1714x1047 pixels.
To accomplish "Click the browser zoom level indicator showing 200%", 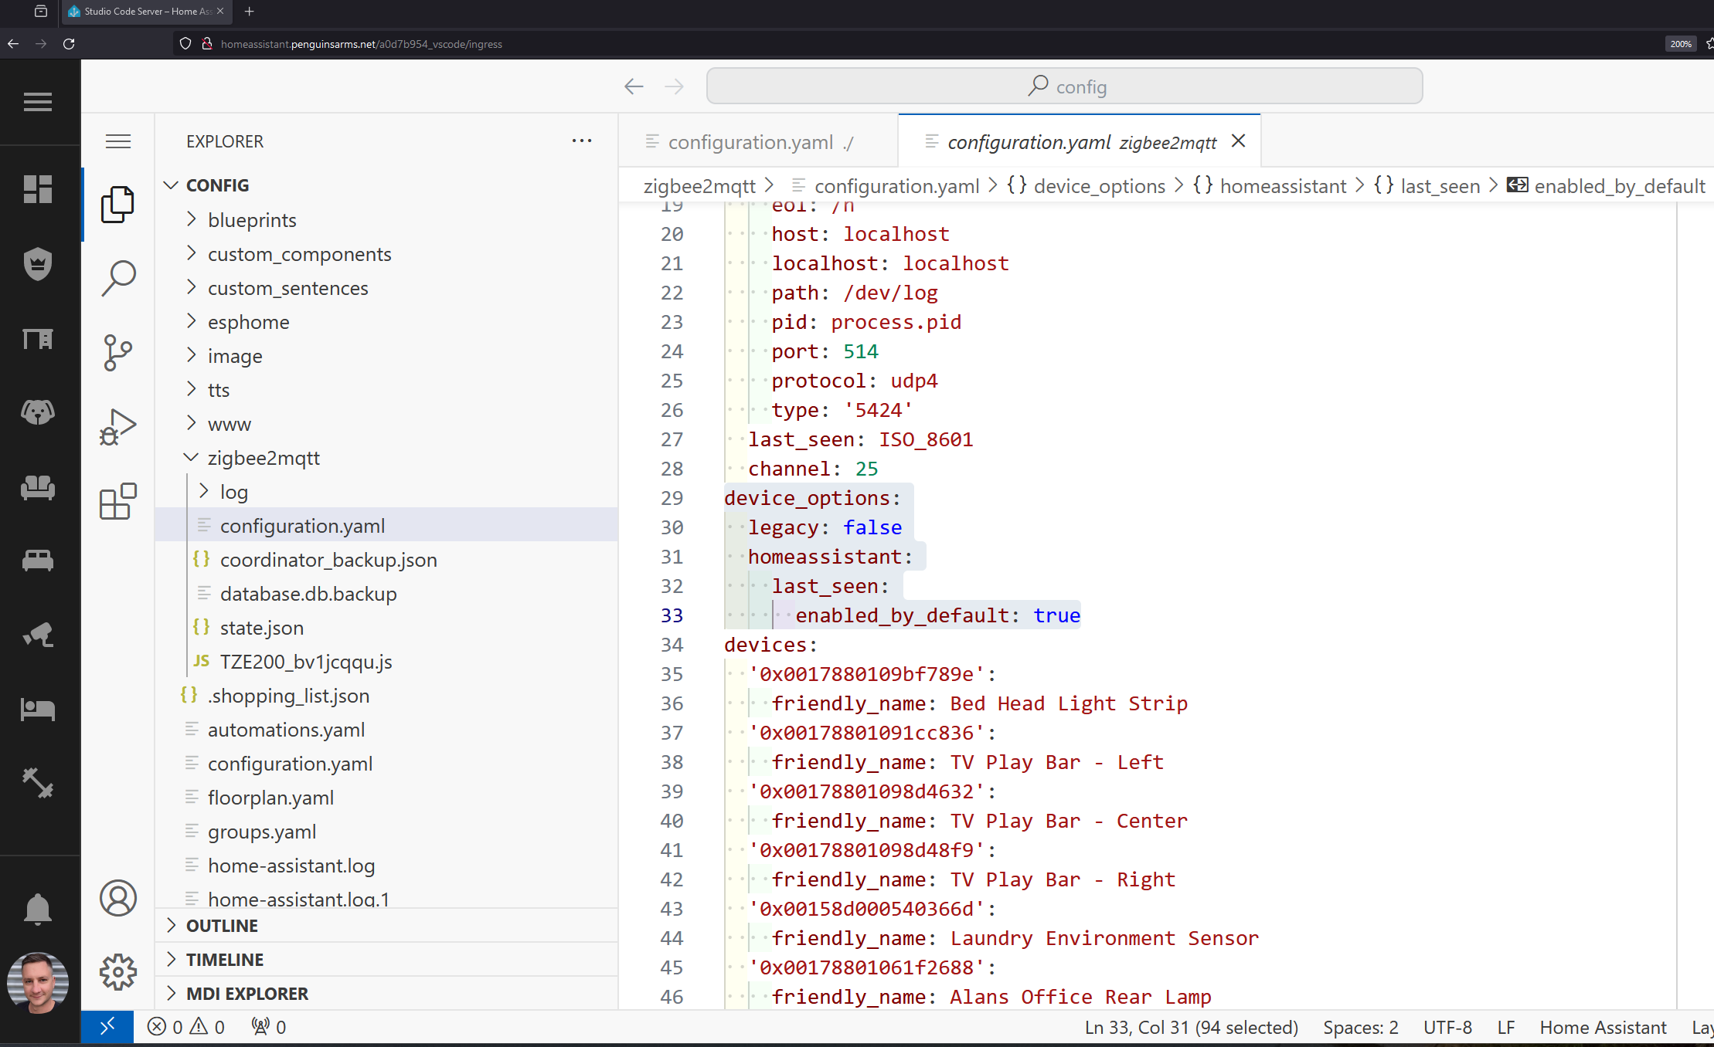I will 1681,44.
